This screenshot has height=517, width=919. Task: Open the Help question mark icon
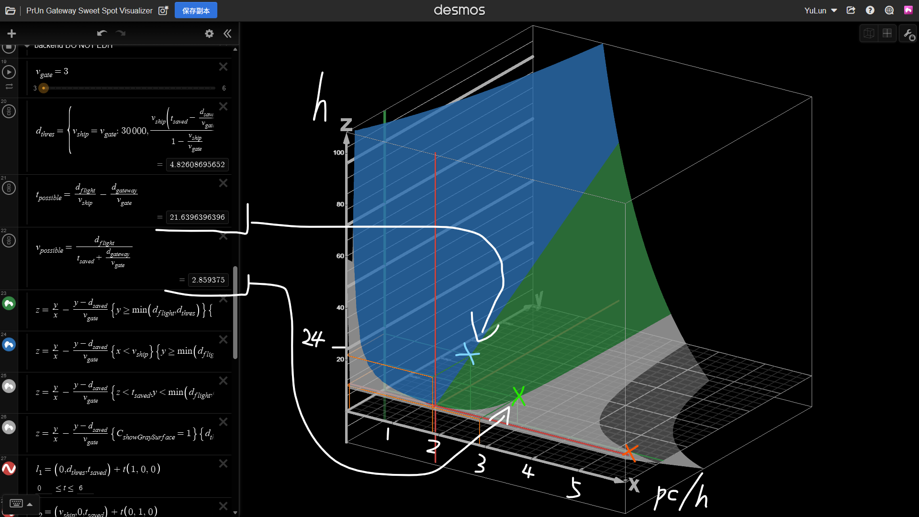point(870,11)
